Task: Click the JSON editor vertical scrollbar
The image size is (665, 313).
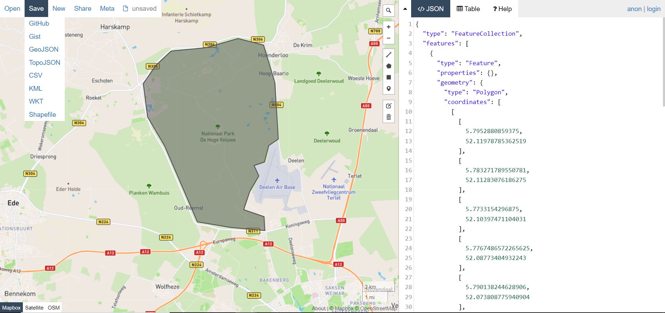Action: coord(663,62)
